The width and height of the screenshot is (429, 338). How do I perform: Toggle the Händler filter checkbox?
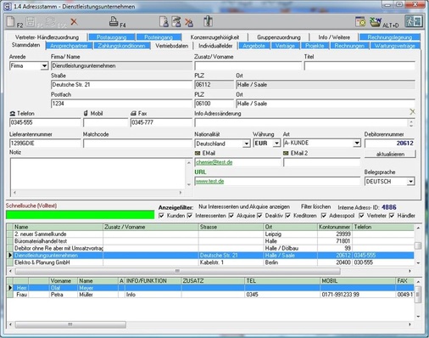tap(392, 216)
